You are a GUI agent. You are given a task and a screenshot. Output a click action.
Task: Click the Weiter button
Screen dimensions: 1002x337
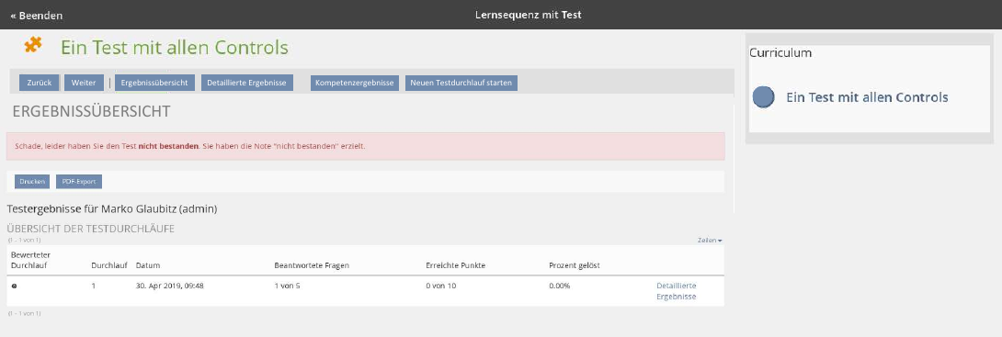click(x=84, y=83)
